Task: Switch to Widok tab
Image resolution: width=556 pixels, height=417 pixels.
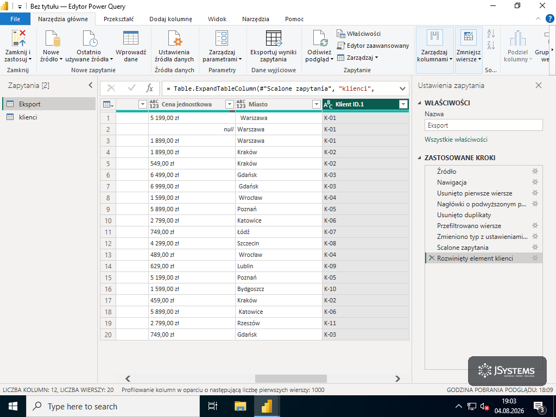Action: tap(217, 19)
